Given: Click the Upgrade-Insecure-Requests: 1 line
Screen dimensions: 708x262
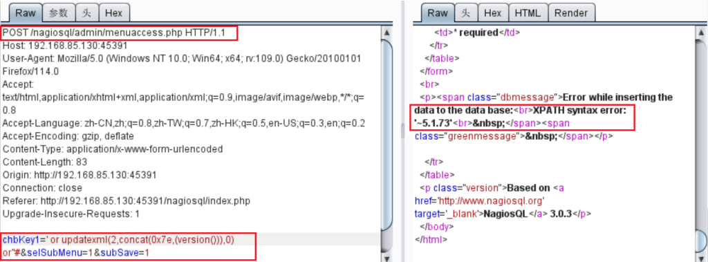Looking at the screenshot, I should pyautogui.click(x=71, y=214).
